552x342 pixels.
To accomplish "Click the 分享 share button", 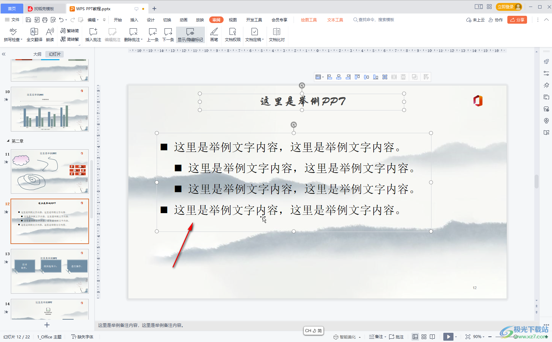I will pos(517,20).
